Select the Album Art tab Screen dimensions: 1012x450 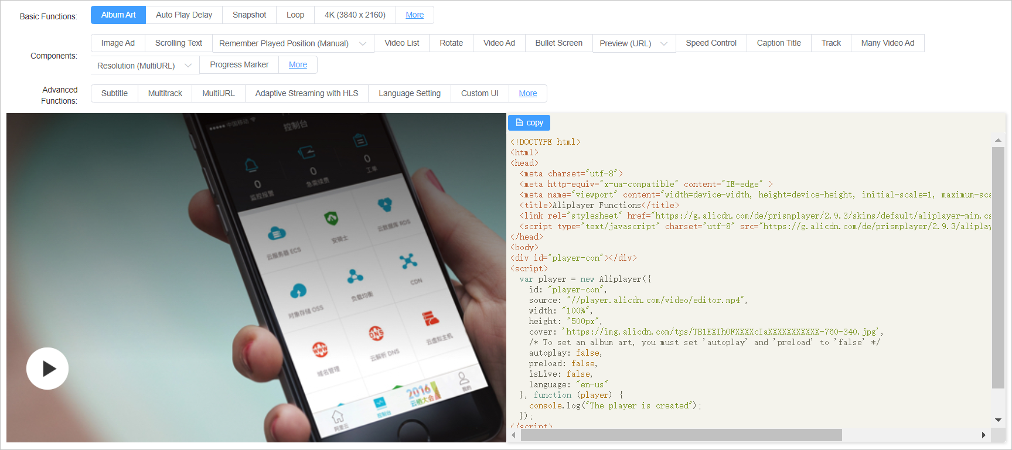[x=118, y=15]
